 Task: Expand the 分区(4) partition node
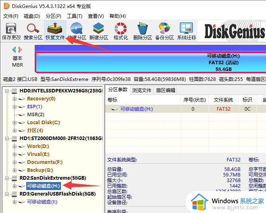click(14, 130)
